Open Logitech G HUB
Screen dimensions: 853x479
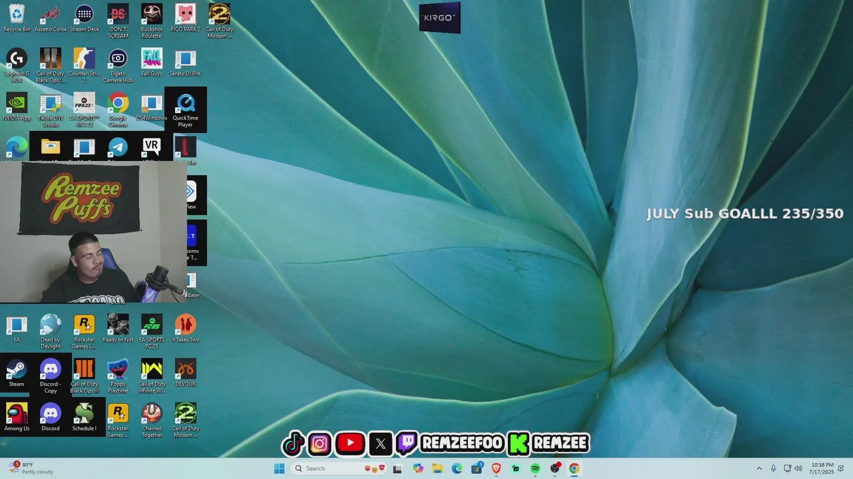[17, 65]
